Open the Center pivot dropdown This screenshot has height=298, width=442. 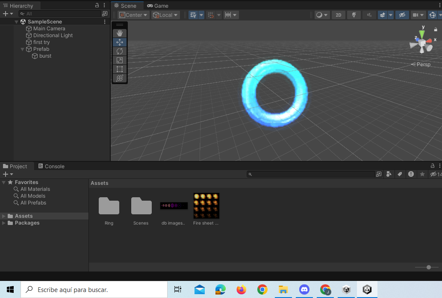click(x=133, y=15)
